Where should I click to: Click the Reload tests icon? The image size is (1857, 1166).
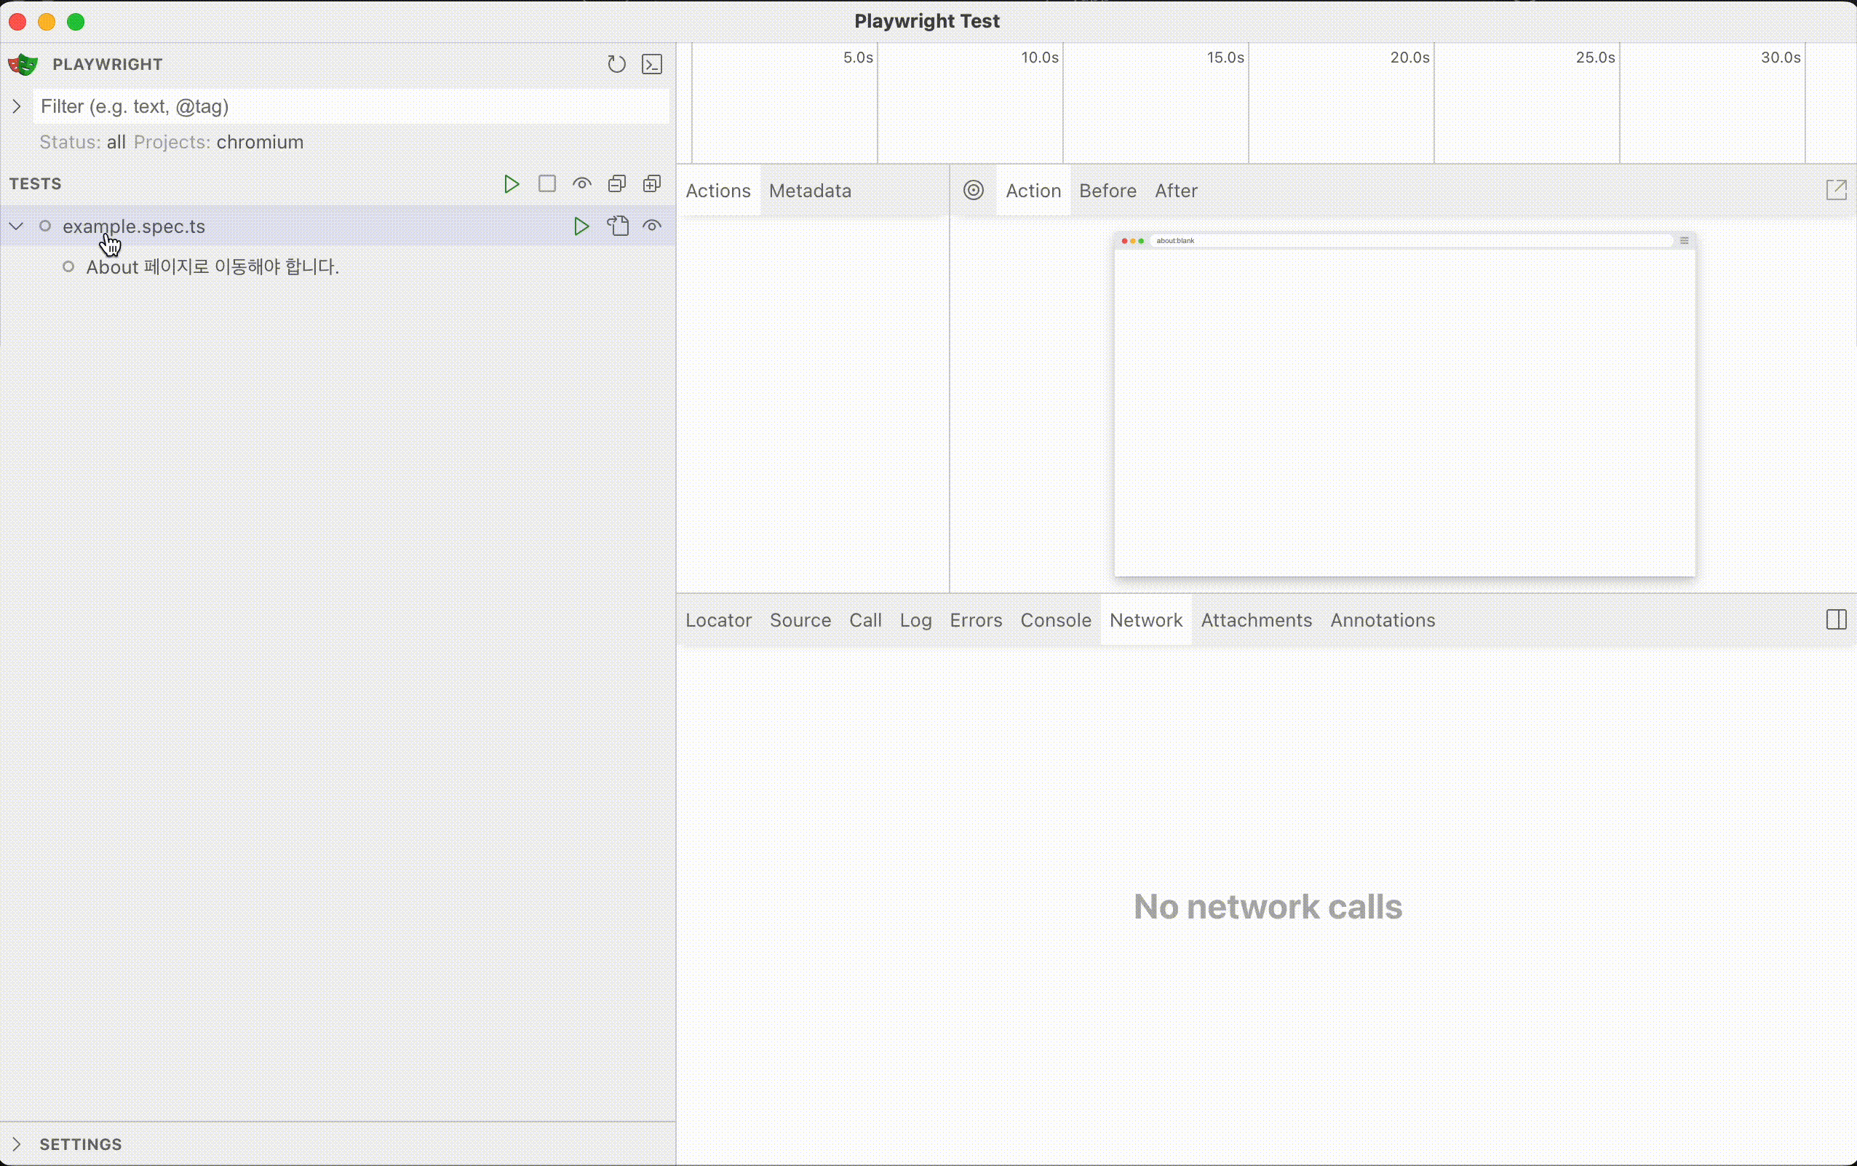(x=616, y=64)
